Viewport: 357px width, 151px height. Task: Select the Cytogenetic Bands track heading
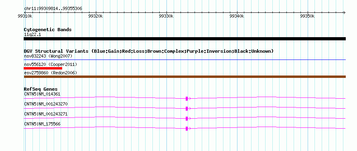tap(48, 30)
